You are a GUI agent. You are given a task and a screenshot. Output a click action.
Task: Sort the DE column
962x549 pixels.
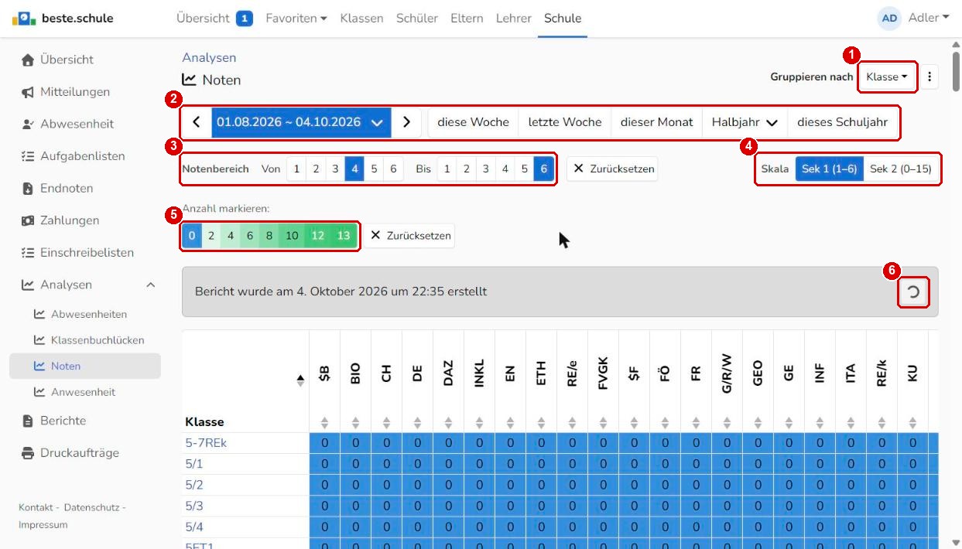[x=417, y=423]
